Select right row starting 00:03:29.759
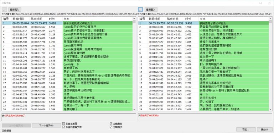This screenshot has width=274, height=133. tap(203, 23)
